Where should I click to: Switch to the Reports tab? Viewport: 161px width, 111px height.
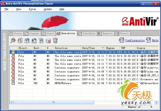106,33
